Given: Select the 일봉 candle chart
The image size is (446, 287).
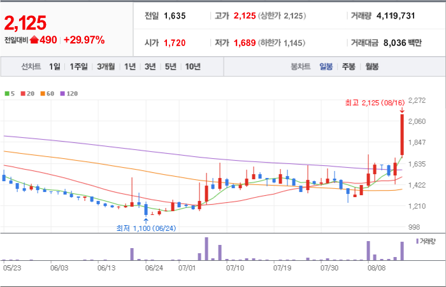Looking at the screenshot, I should pos(326,67).
